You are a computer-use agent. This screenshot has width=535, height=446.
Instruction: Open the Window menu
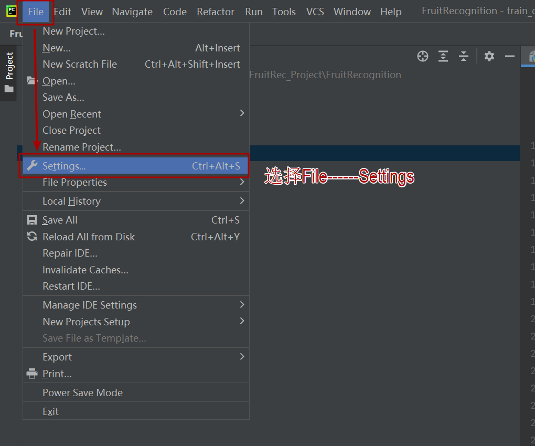352,12
